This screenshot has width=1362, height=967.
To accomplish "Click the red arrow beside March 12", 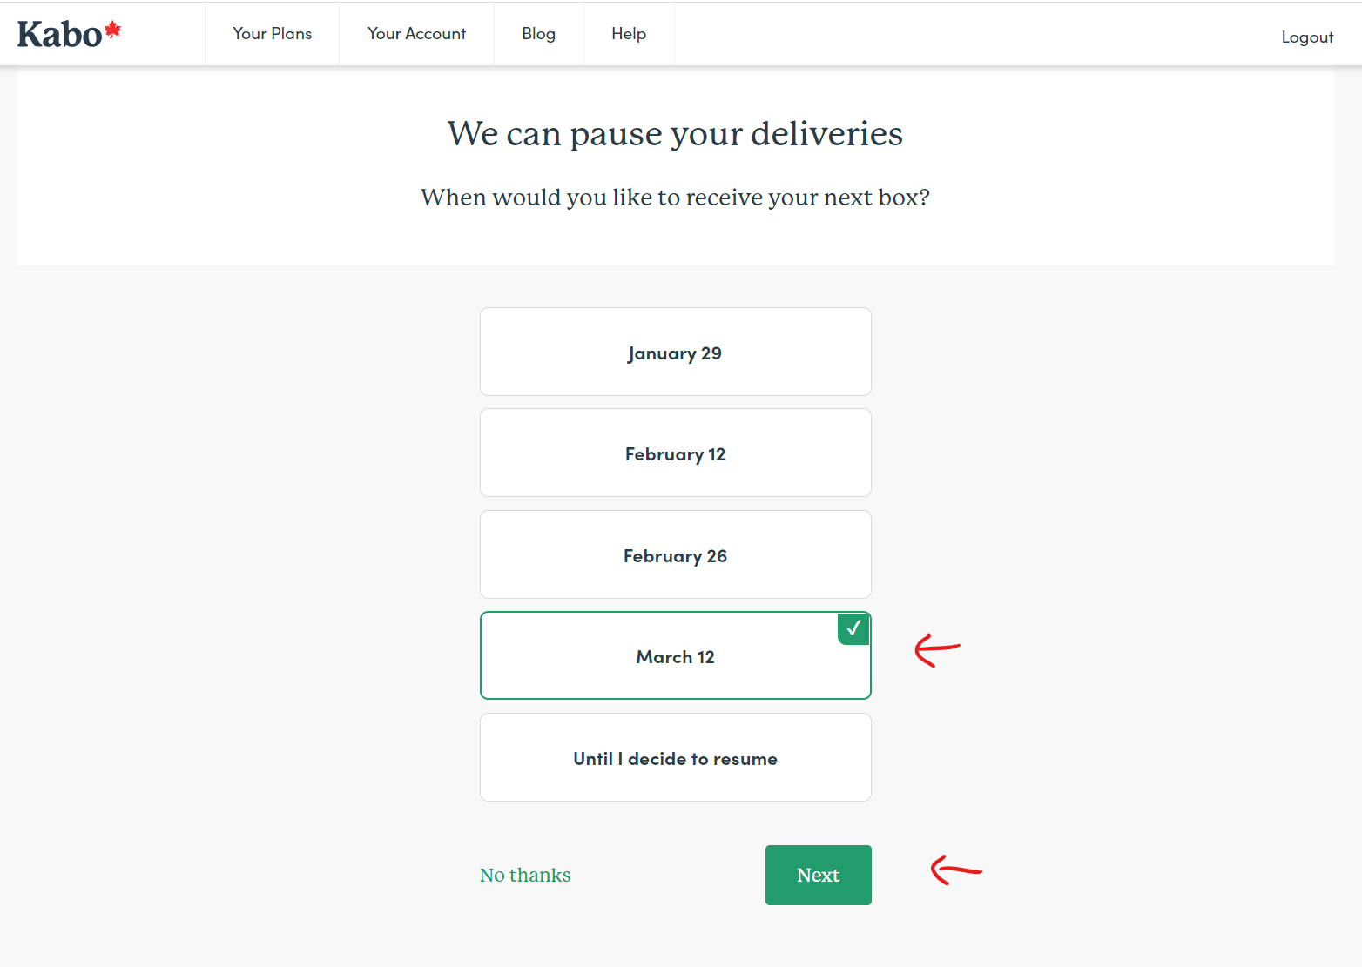I will tap(937, 650).
